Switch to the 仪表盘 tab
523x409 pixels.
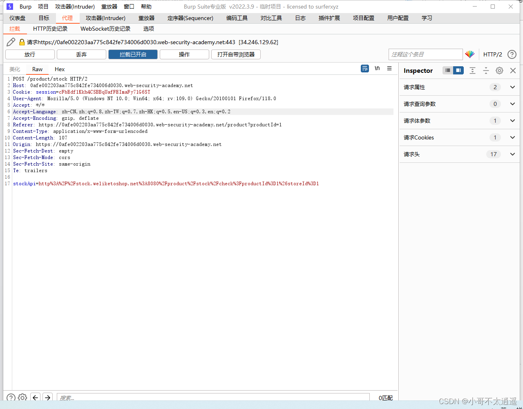[18, 18]
